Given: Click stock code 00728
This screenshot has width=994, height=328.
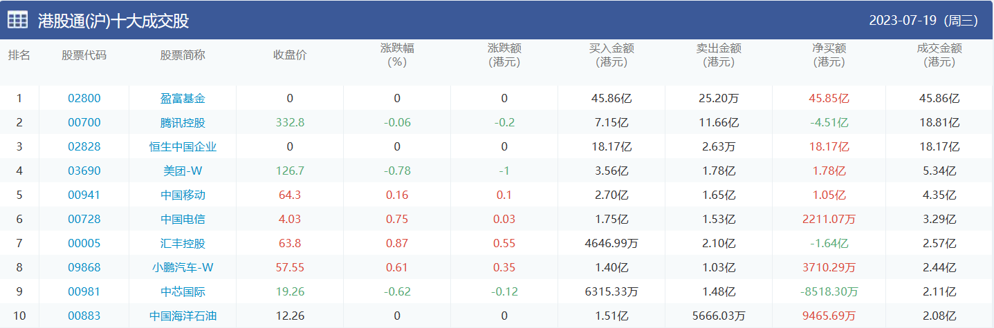Looking at the screenshot, I should (x=84, y=219).
